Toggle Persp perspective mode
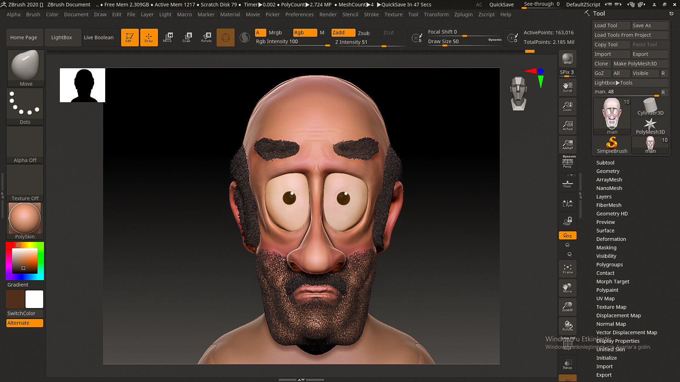 567,163
